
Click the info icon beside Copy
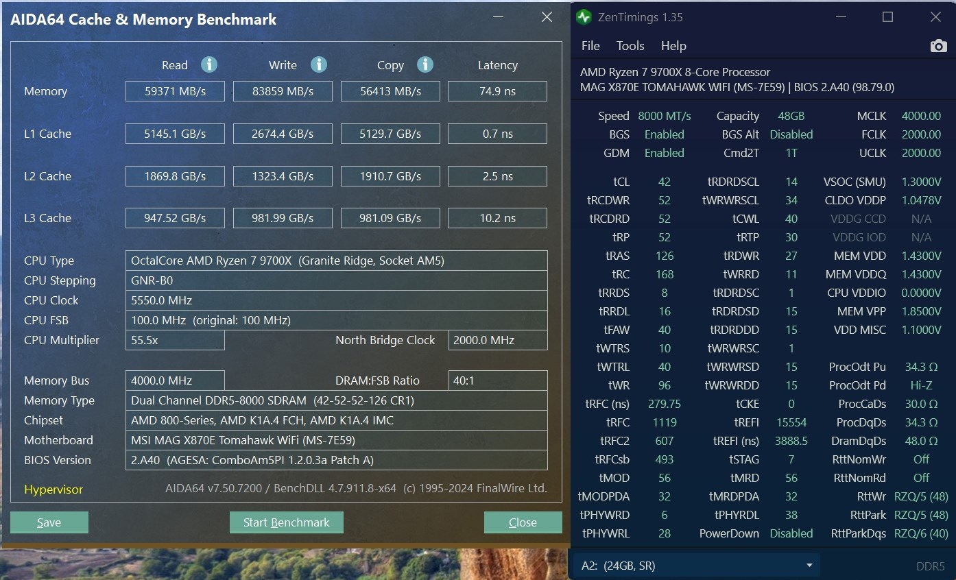coord(425,64)
